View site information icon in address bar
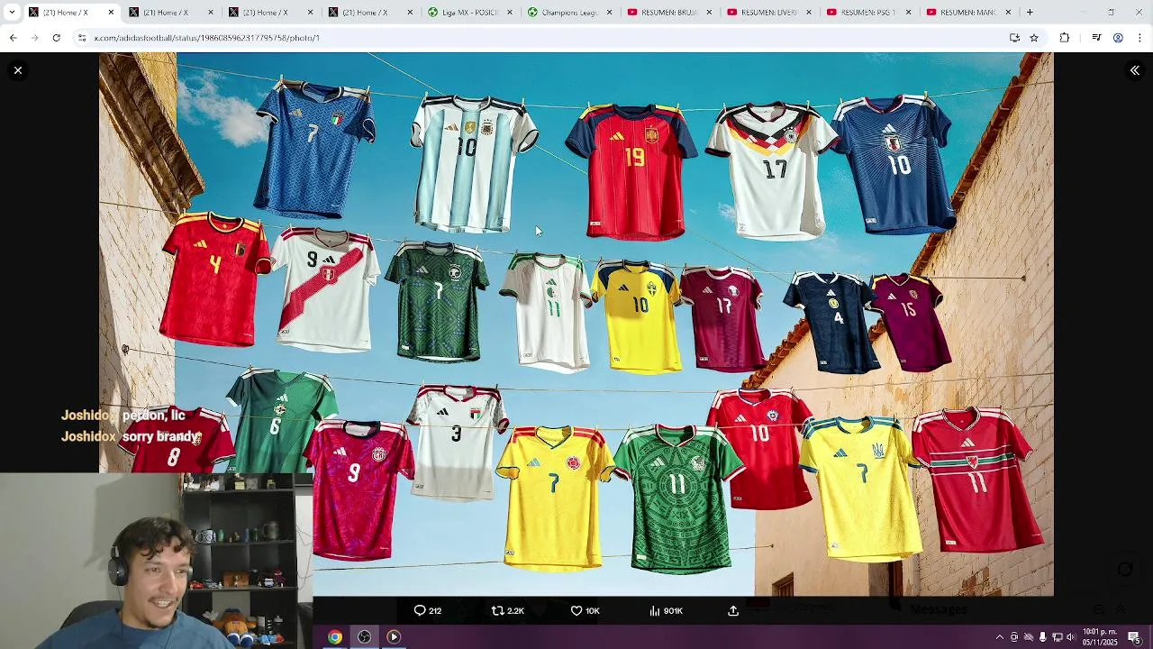 82,38
